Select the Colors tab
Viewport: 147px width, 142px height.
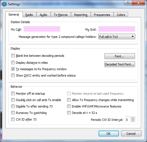[121, 15]
